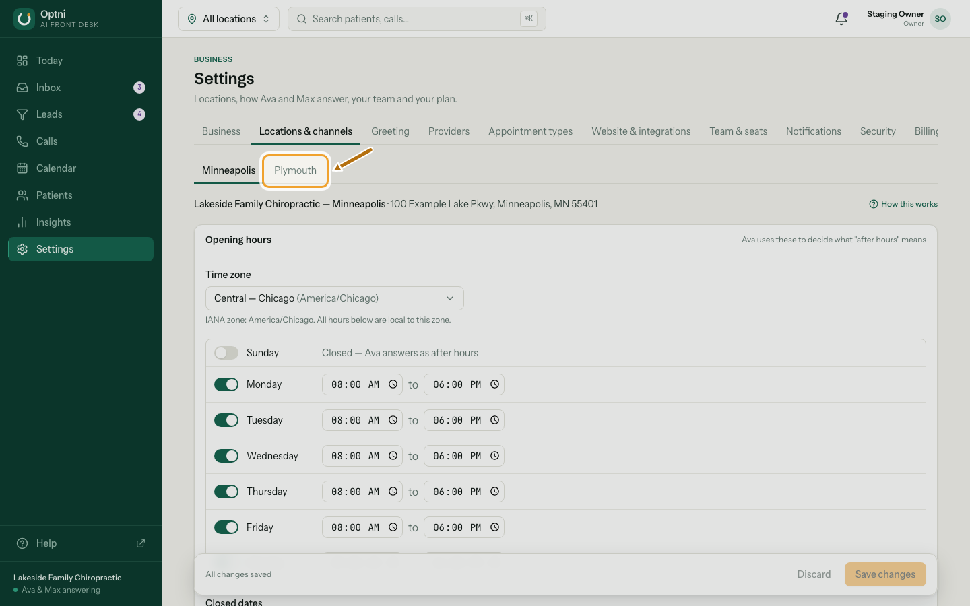
Task: Click the Inbox tray icon
Action: coord(22,88)
